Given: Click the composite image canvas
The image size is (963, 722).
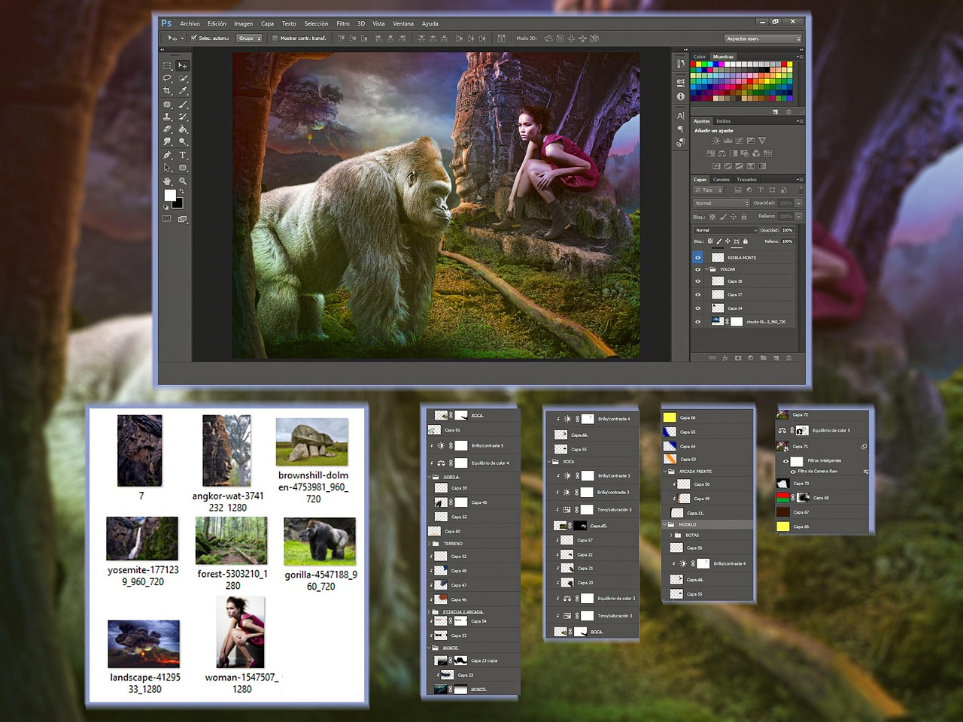Looking at the screenshot, I should (436, 205).
